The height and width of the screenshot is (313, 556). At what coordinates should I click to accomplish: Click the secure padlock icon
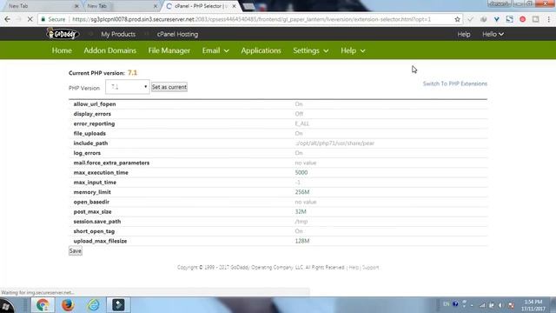(x=43, y=19)
